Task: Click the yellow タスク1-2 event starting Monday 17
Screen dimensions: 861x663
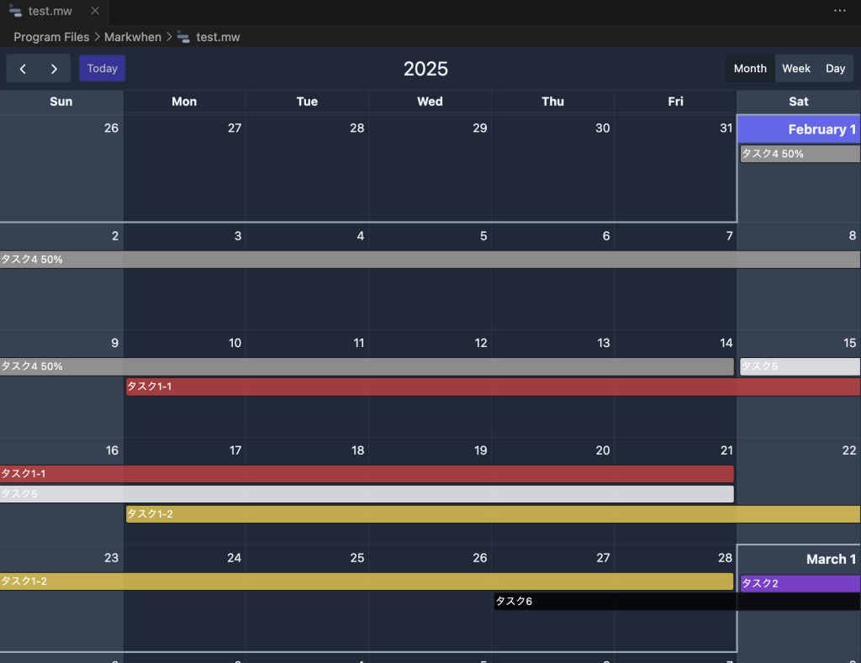Action: (x=493, y=514)
